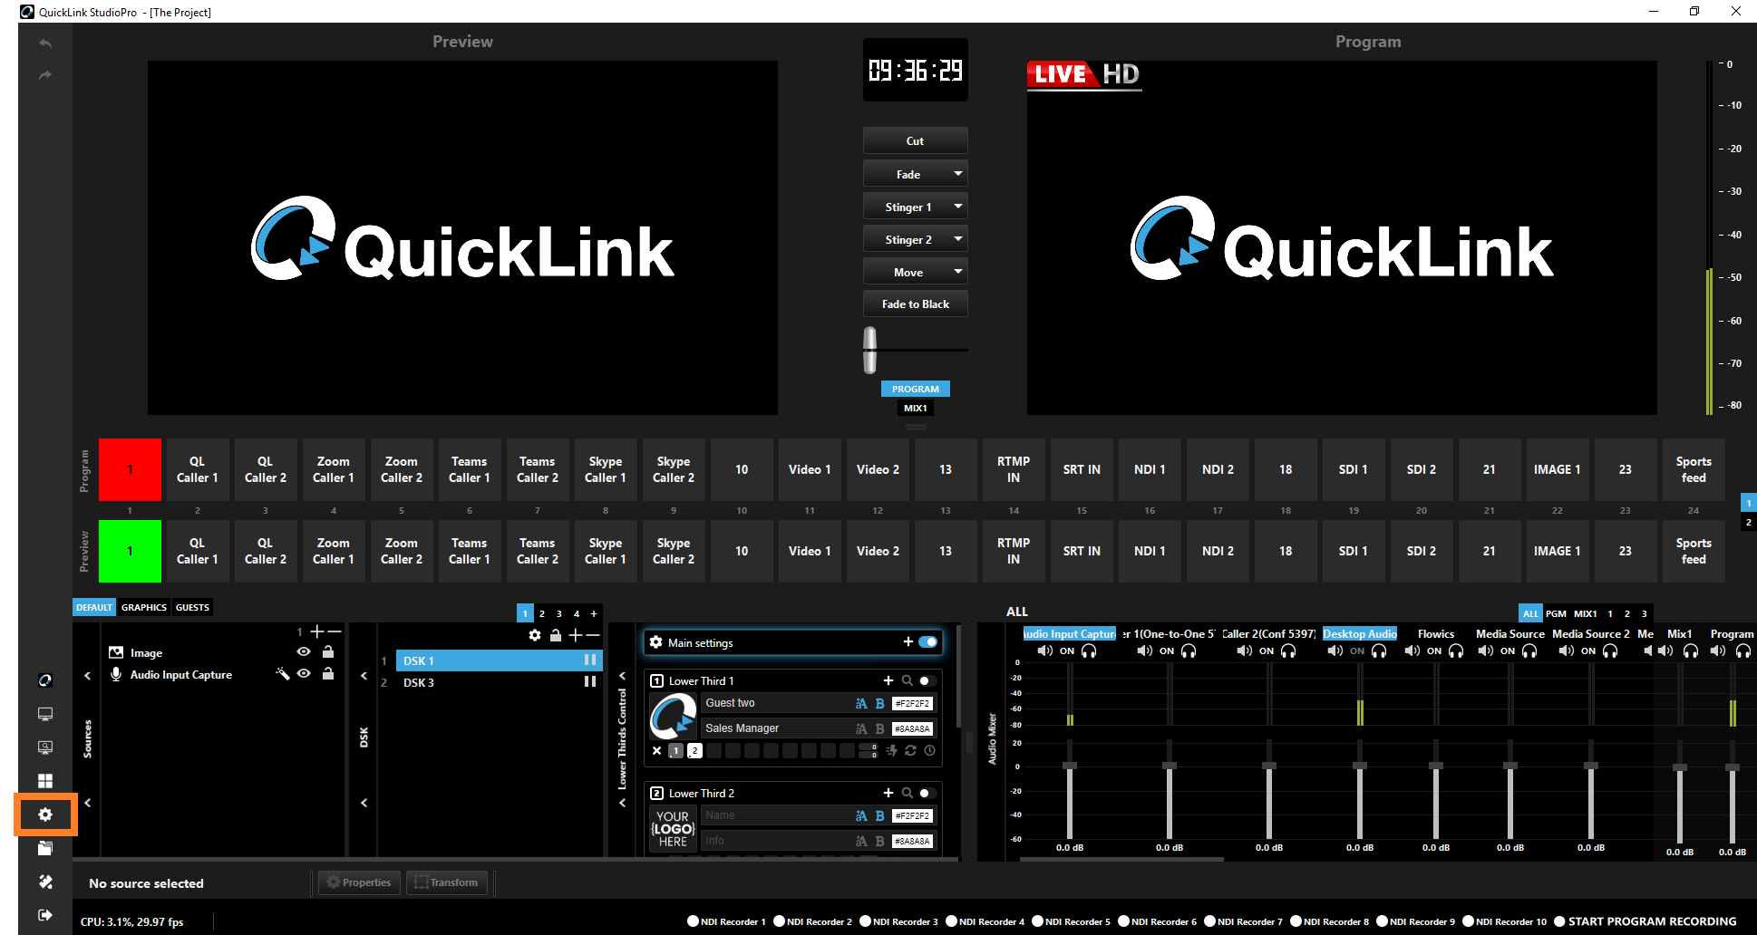
Task: Enable the Lower Third 2 switch
Action: (x=926, y=793)
